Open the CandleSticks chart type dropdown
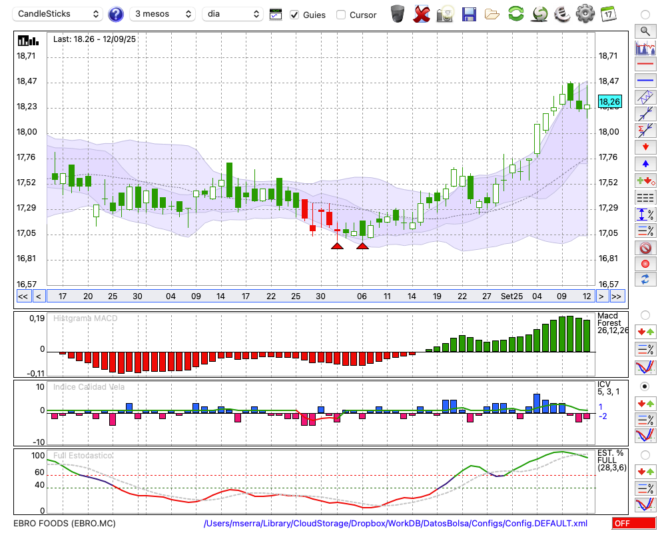 [58, 14]
